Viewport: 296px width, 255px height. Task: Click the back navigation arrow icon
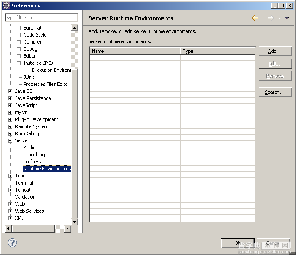255,18
